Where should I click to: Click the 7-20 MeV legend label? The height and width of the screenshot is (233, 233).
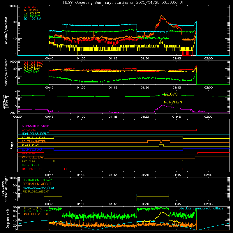[x=31, y=71]
